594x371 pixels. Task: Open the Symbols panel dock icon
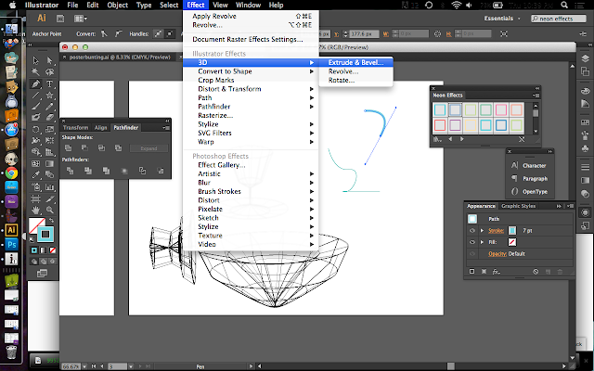585,148
